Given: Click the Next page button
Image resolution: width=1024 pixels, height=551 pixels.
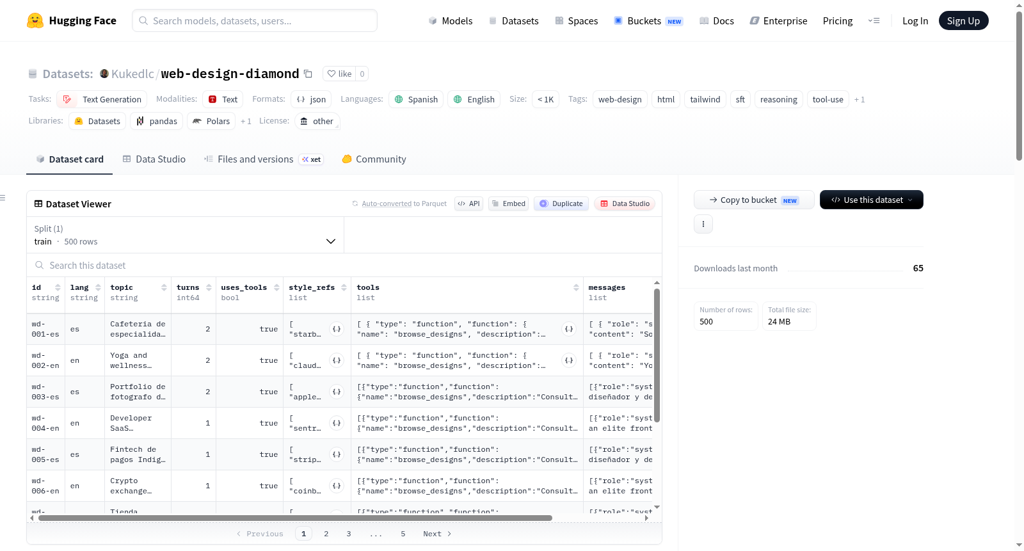Looking at the screenshot, I should point(437,534).
